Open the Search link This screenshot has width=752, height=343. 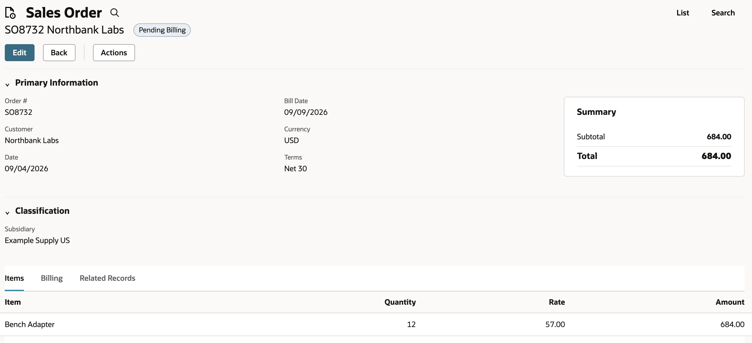click(723, 13)
